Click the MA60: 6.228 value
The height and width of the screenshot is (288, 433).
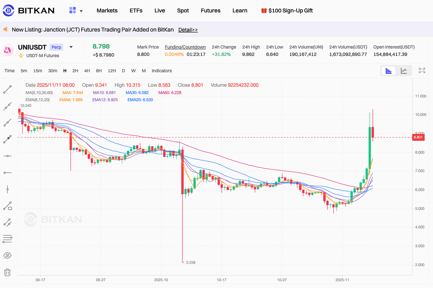click(x=170, y=92)
